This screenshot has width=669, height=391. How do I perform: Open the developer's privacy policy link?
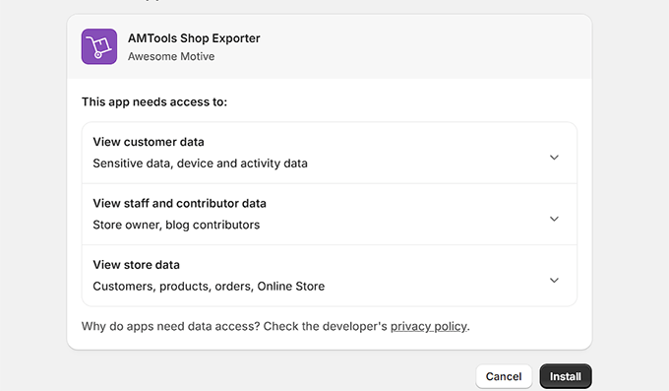coord(429,326)
